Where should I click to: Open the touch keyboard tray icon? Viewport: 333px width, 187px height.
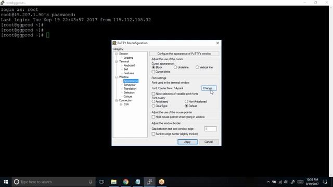(x=300, y=182)
